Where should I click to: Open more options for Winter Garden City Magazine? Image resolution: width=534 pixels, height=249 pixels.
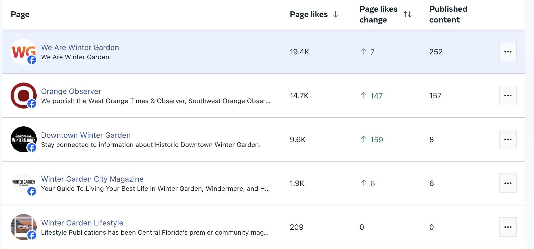point(507,183)
